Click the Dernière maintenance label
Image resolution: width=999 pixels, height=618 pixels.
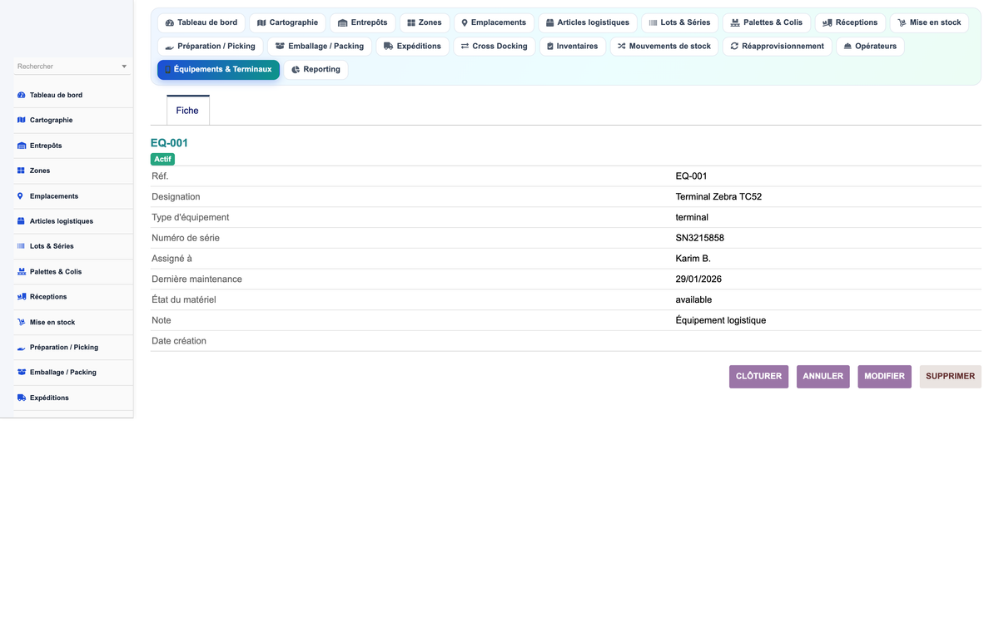(x=196, y=279)
